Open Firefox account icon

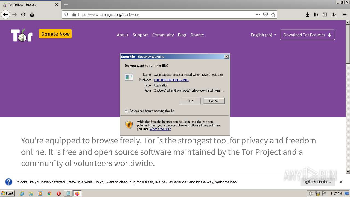pos(334,15)
